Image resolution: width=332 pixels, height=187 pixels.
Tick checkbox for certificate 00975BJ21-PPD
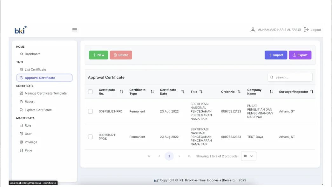[x=91, y=111]
